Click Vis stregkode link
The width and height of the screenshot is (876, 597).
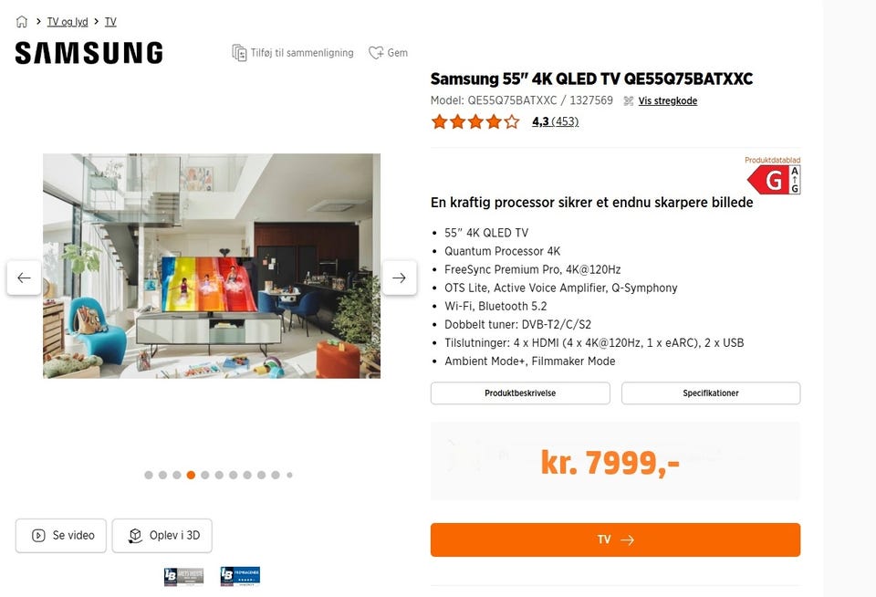click(x=668, y=100)
